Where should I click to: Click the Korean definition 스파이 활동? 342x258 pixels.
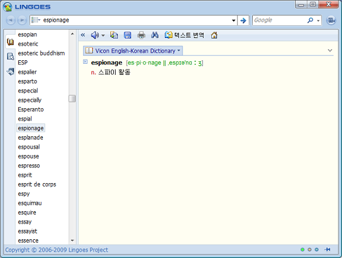[114, 72]
